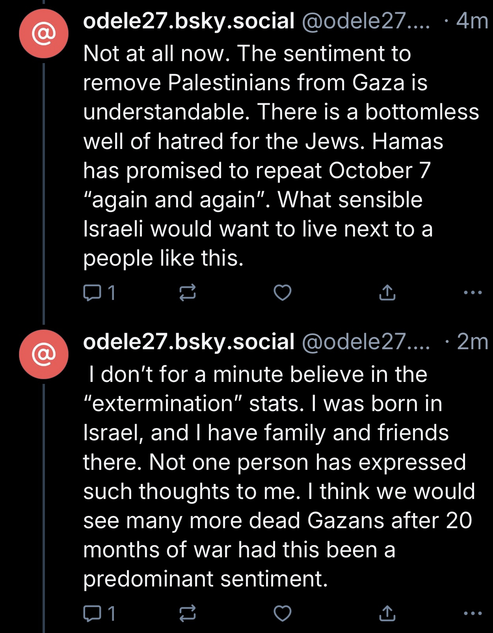
Task: Share the second post via share icon
Action: pos(387,614)
